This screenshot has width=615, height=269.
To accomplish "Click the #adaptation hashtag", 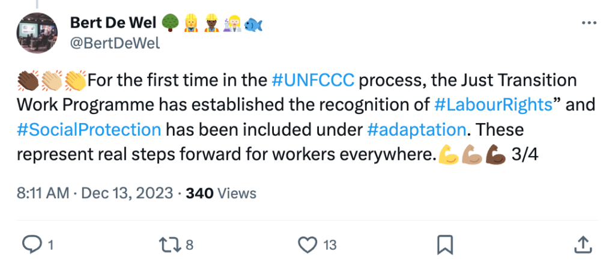I will pos(416,128).
